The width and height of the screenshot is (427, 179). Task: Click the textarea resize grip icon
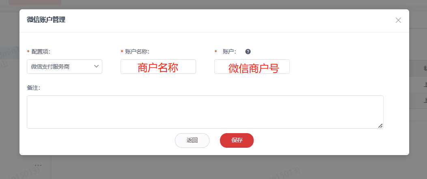point(380,125)
